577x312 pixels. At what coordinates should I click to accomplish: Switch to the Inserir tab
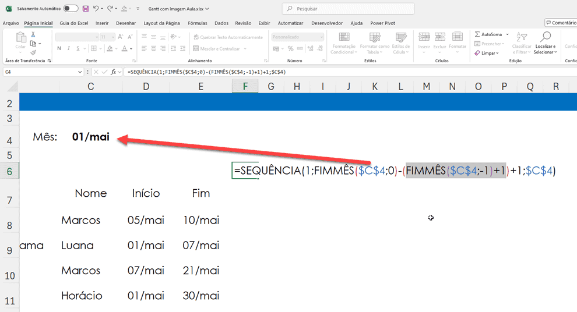(102, 23)
